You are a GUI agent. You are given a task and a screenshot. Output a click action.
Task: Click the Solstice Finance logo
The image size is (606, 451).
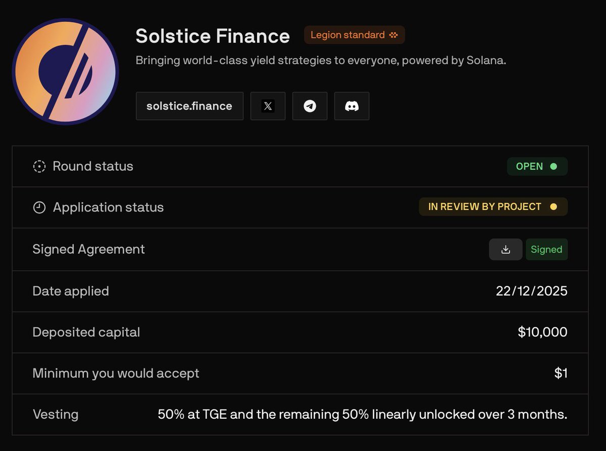(x=66, y=72)
